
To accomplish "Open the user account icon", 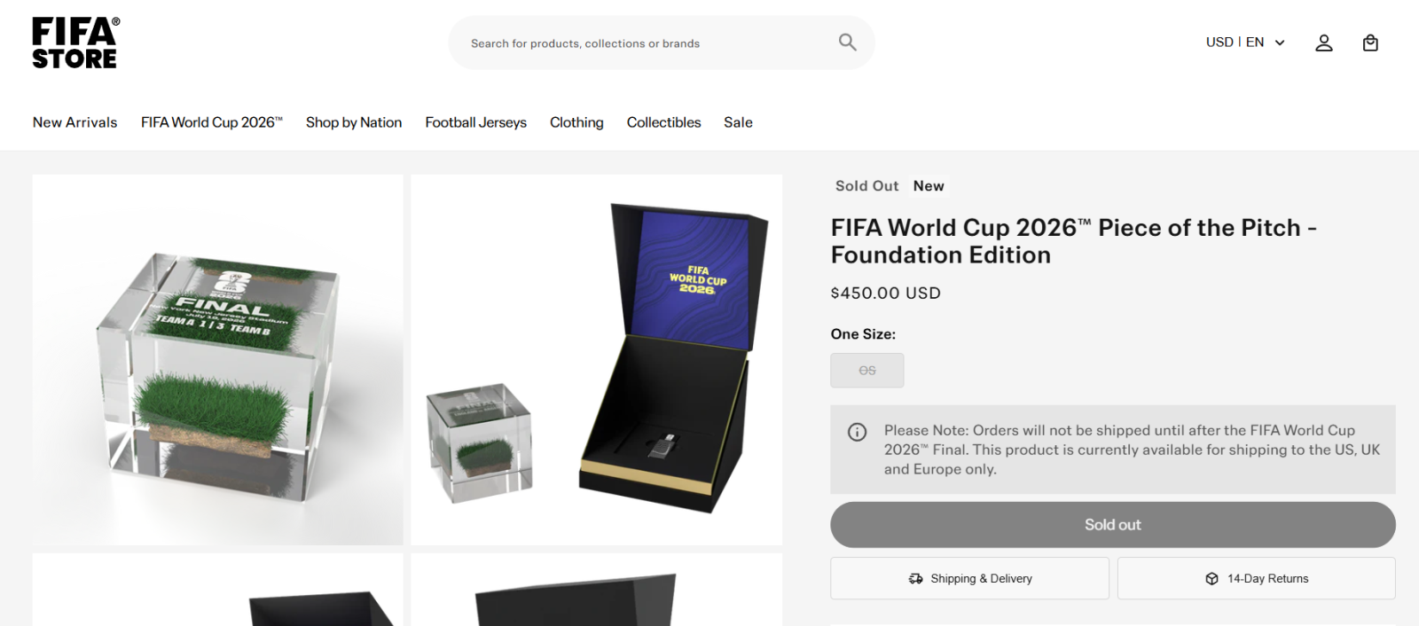I will [x=1324, y=43].
